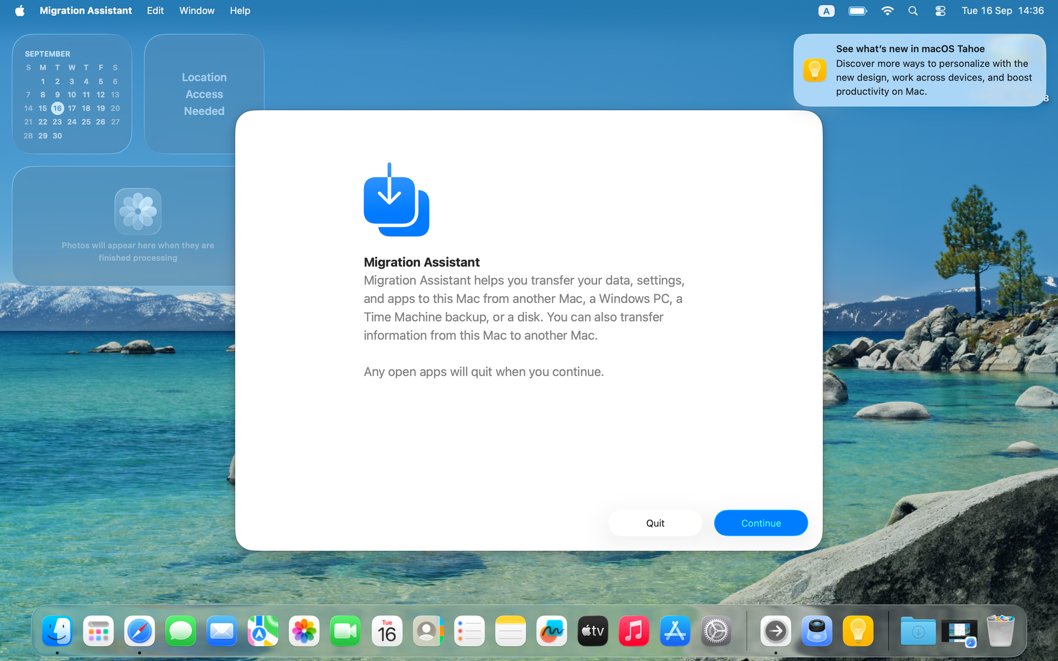Click the Location Access Needed widget

[x=204, y=94]
